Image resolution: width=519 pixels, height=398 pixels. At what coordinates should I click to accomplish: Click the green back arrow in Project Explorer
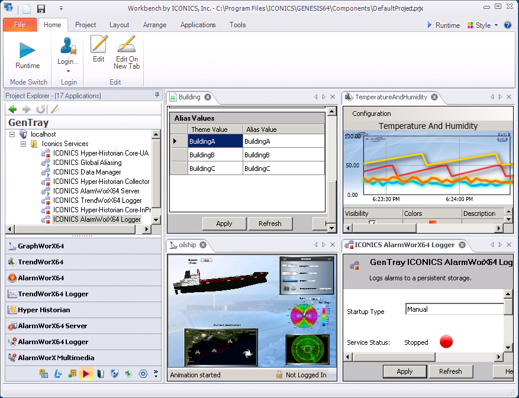coord(12,109)
